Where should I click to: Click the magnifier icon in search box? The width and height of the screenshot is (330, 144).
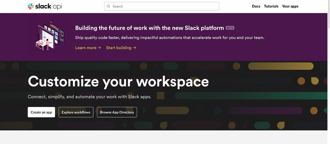click(109, 6)
